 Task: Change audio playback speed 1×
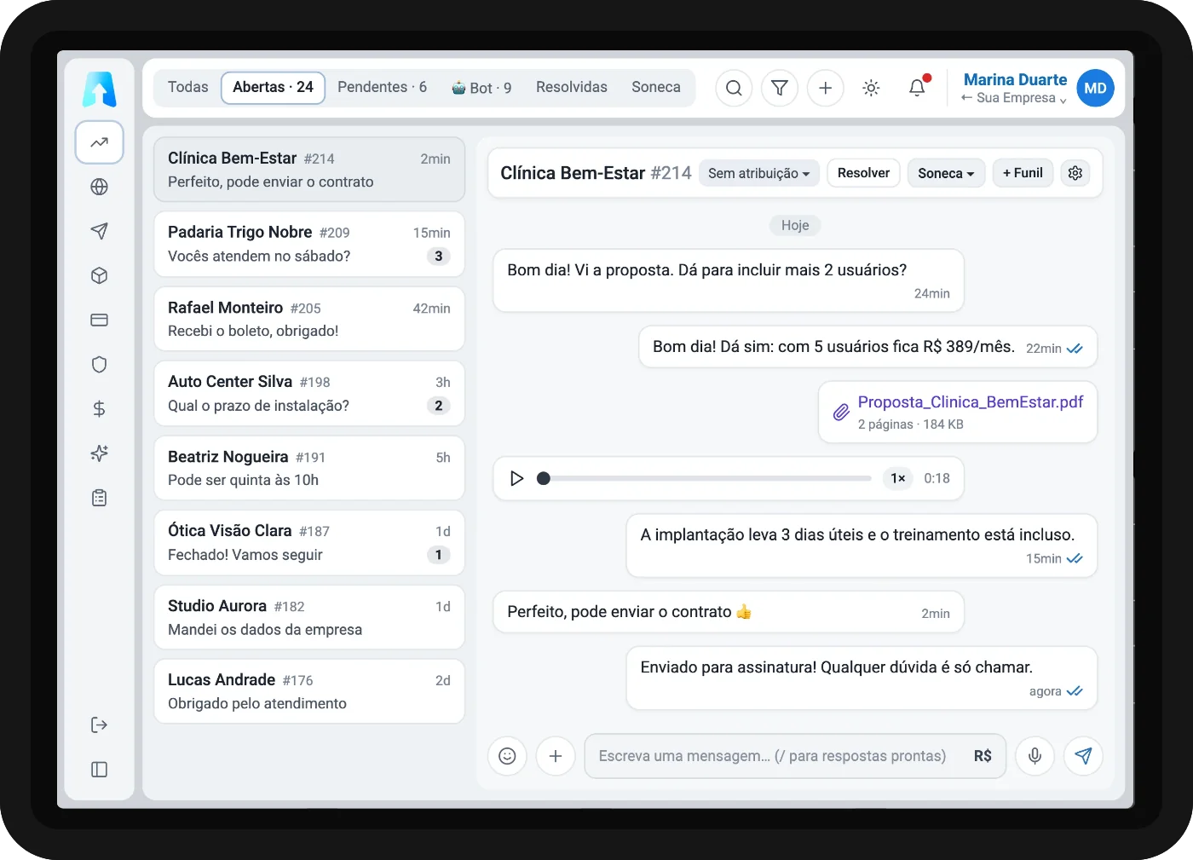coord(897,478)
